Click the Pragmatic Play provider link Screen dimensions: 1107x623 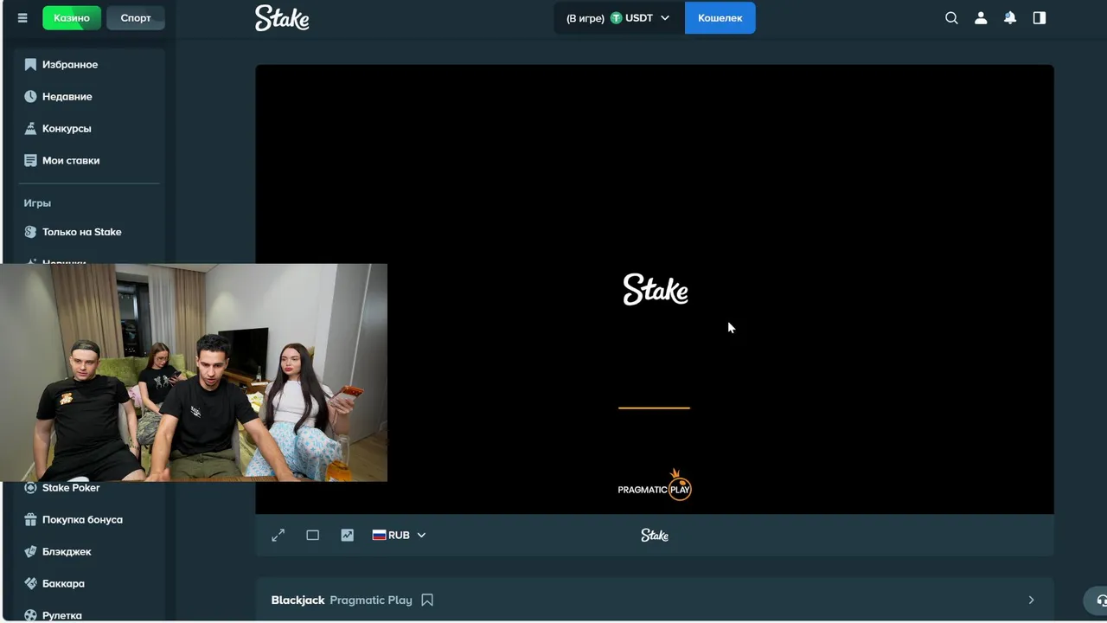371,601
